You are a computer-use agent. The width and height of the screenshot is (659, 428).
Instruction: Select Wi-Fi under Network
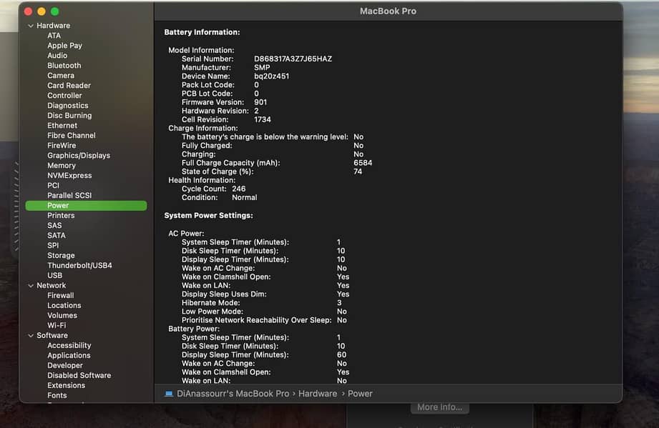coord(57,326)
